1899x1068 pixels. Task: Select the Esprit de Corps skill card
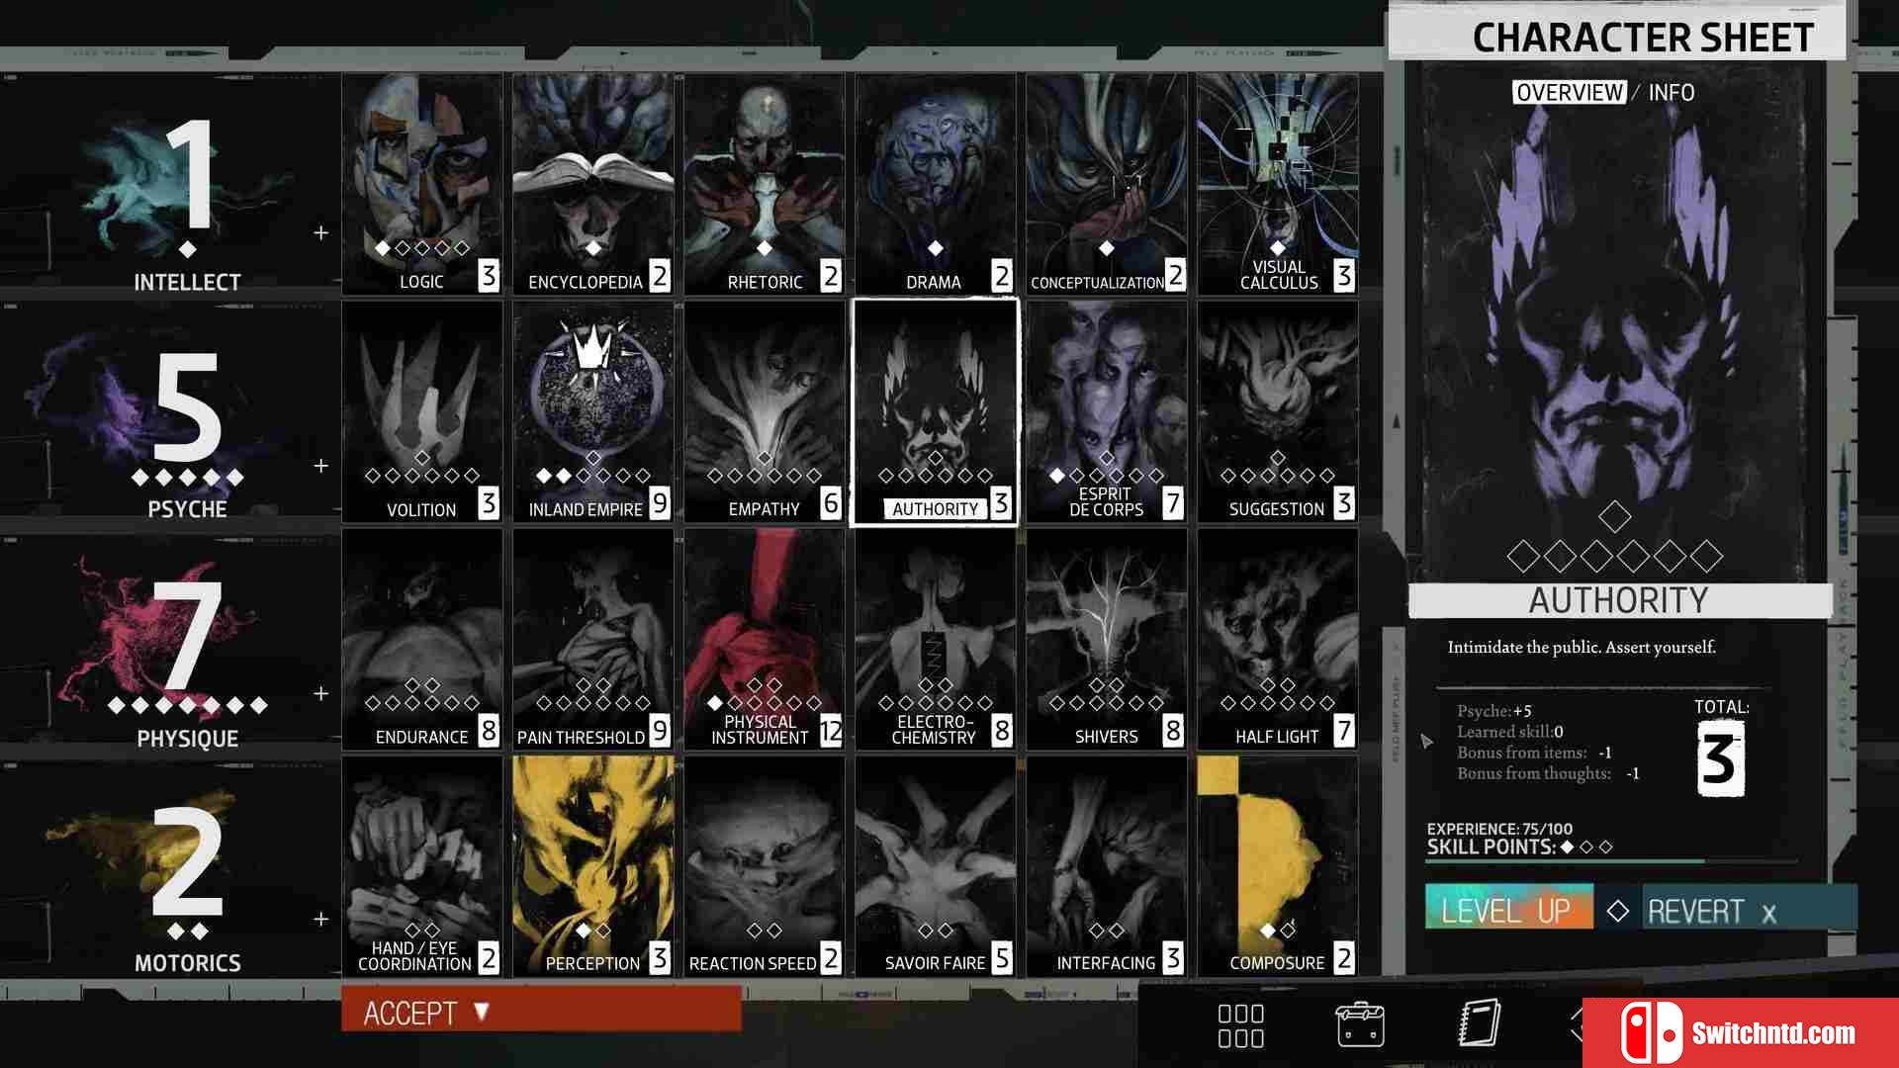click(x=1107, y=411)
